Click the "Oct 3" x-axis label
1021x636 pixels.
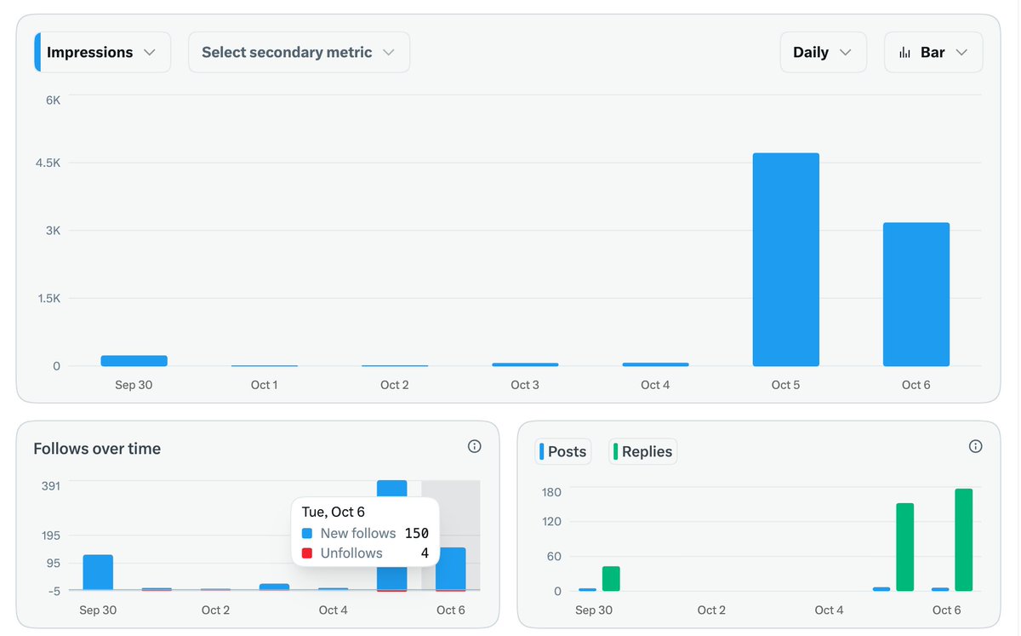tap(525, 385)
